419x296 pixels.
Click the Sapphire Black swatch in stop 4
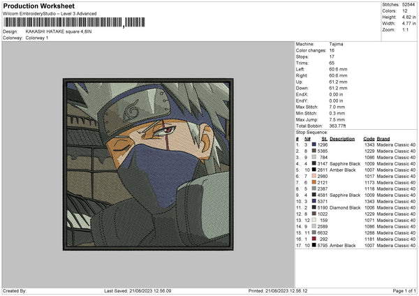tap(315, 163)
